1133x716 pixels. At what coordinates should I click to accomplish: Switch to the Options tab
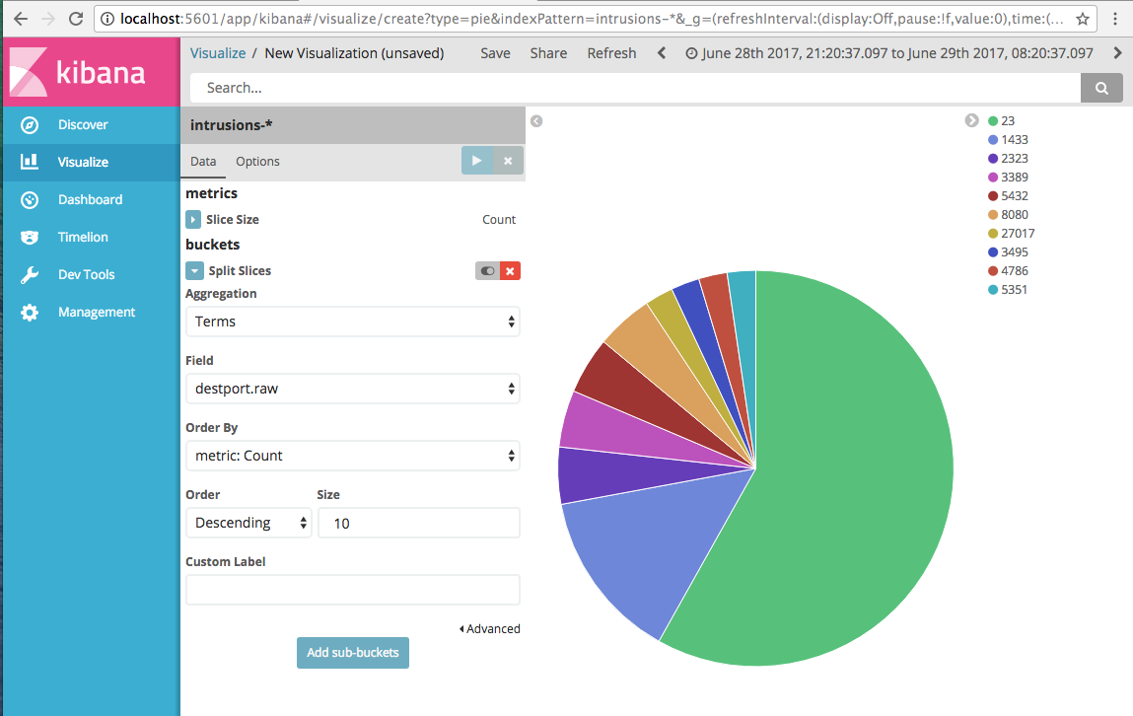click(257, 162)
